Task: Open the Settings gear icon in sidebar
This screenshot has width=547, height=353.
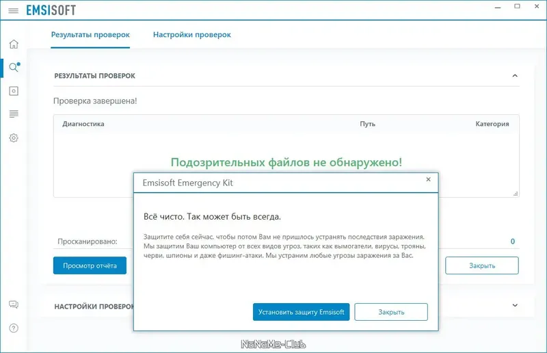Action: (14, 138)
